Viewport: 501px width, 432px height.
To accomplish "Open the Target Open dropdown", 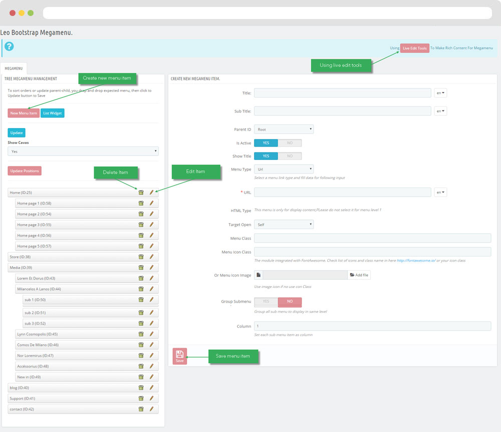I will pos(284,225).
